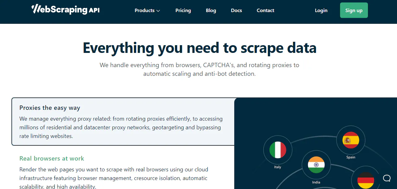Click the green Sign up button

pos(354,10)
